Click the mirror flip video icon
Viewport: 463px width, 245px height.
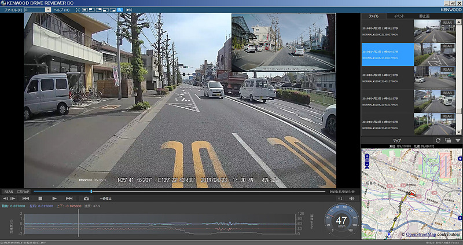tap(129, 10)
